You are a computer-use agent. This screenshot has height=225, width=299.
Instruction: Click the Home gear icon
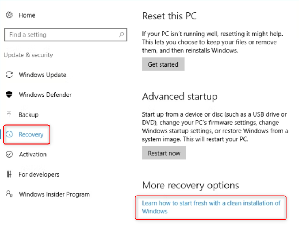[x=9, y=15]
